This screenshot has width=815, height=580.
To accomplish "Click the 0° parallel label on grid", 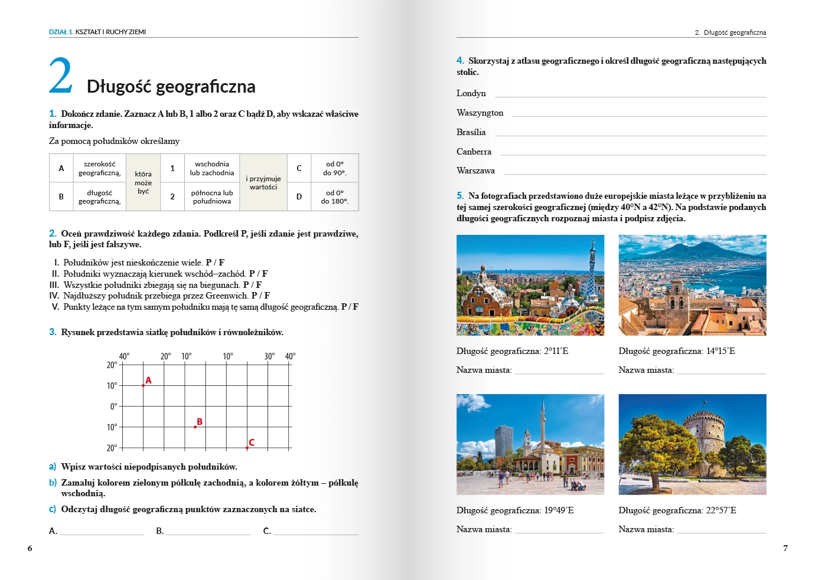I will (x=113, y=407).
